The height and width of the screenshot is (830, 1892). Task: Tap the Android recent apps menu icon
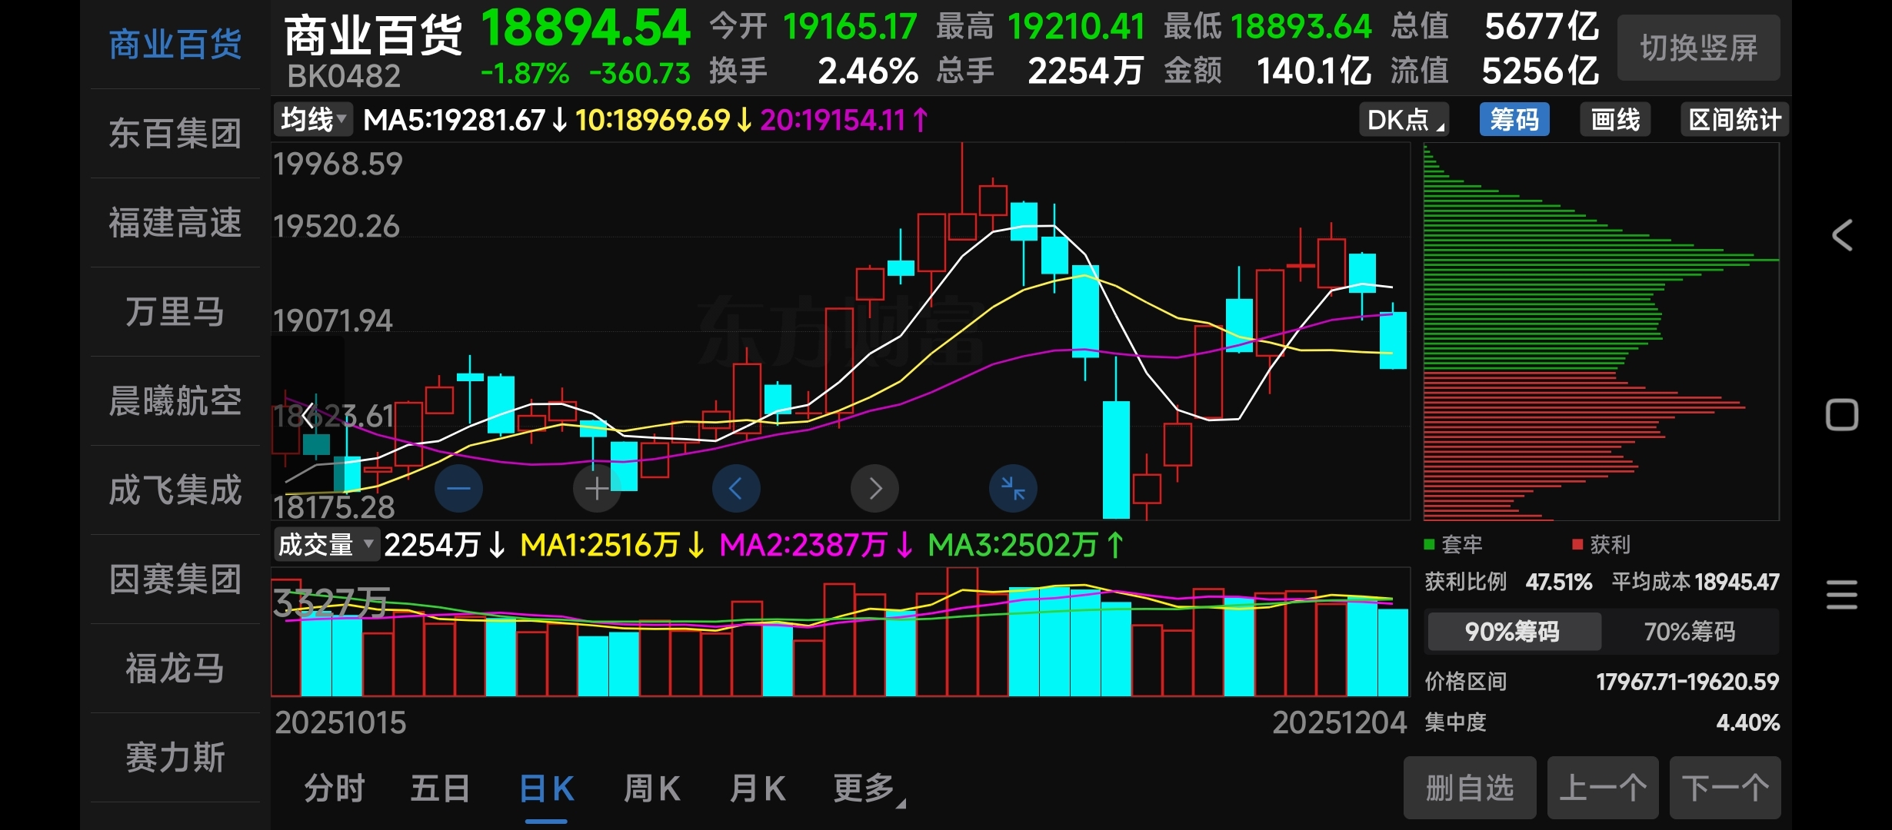1842,595
